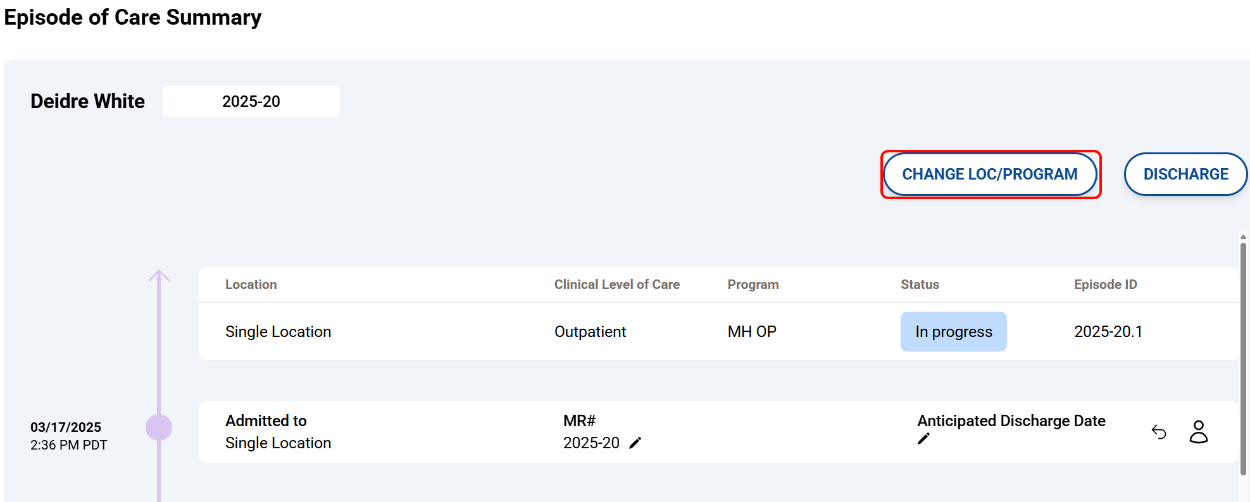This screenshot has height=502, width=1250.
Task: Click the Episode ID column header
Action: point(1105,285)
